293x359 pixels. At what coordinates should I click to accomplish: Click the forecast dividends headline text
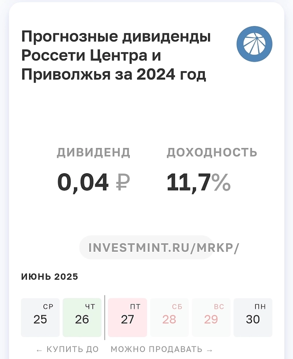pos(116,55)
